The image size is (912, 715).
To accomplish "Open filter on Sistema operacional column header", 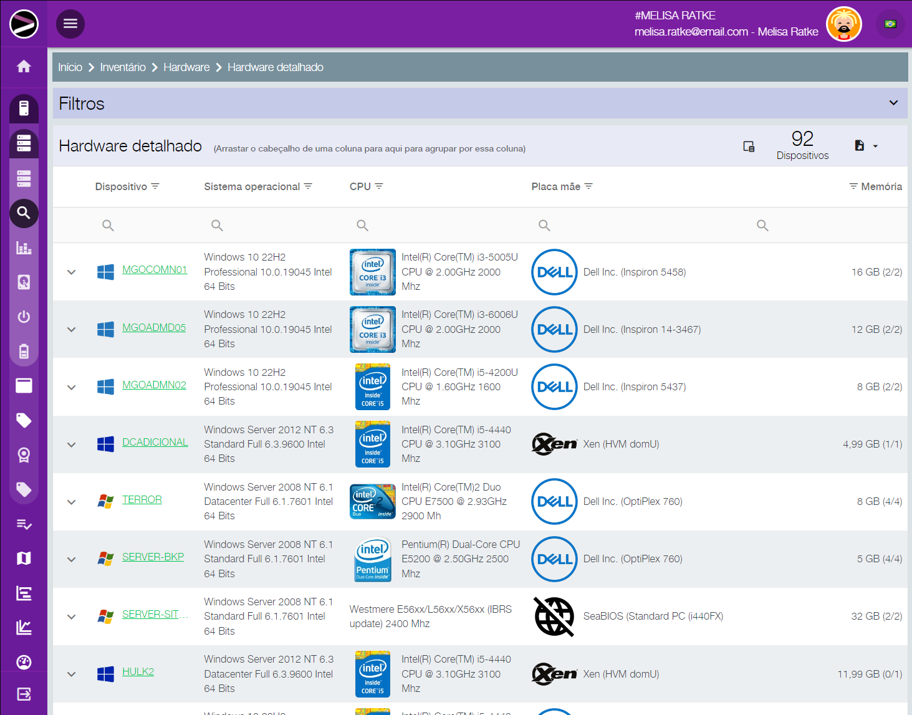I will pos(308,186).
